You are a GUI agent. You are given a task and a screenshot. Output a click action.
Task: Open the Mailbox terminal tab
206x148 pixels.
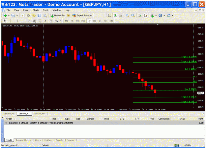click(x=48, y=140)
